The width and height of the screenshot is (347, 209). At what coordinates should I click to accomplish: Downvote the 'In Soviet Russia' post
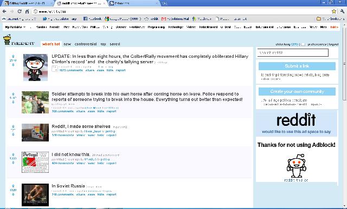13,194
